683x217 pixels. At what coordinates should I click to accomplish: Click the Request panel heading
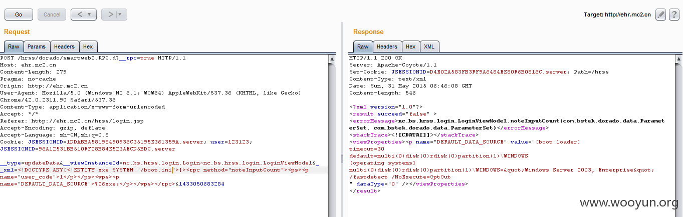(x=17, y=32)
